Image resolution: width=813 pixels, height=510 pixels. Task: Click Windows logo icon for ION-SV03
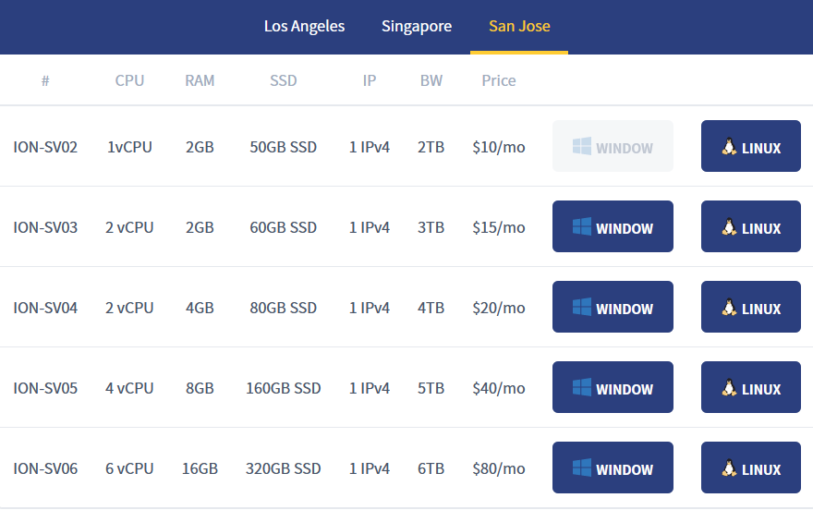pos(581,227)
